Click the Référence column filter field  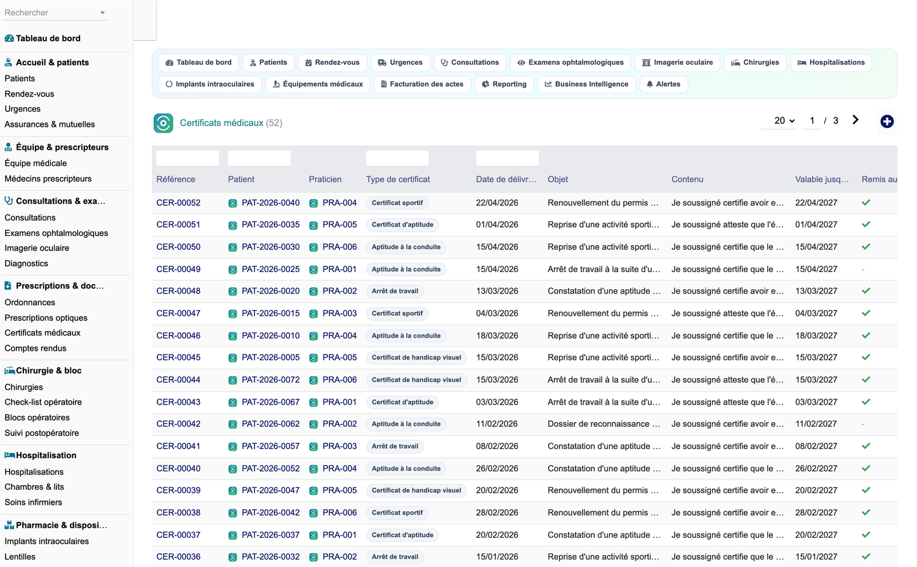[188, 159]
